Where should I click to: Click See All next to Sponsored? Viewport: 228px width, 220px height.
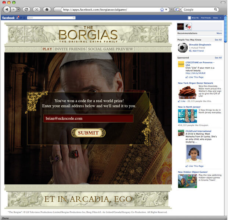[x=218, y=58]
